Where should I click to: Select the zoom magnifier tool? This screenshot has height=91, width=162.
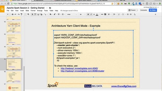pos(28,14)
